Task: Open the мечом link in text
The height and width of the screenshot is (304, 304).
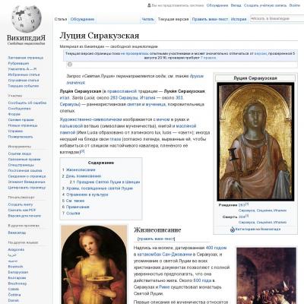Action: 163,119
